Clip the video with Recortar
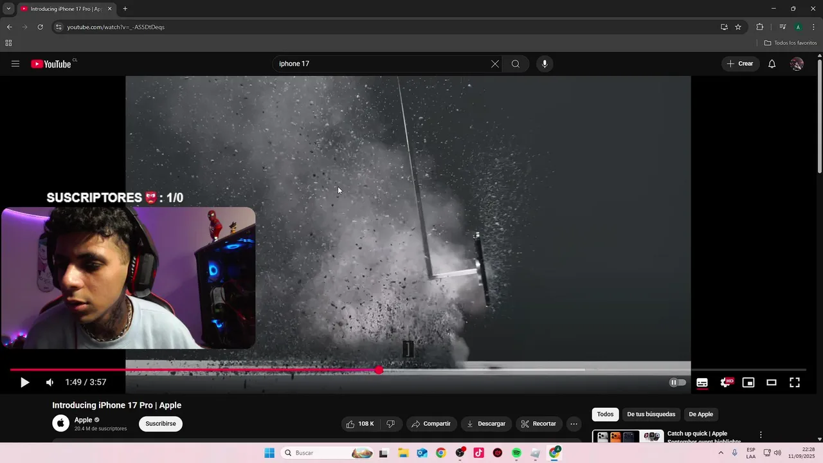Image resolution: width=823 pixels, height=463 pixels. coord(539,424)
